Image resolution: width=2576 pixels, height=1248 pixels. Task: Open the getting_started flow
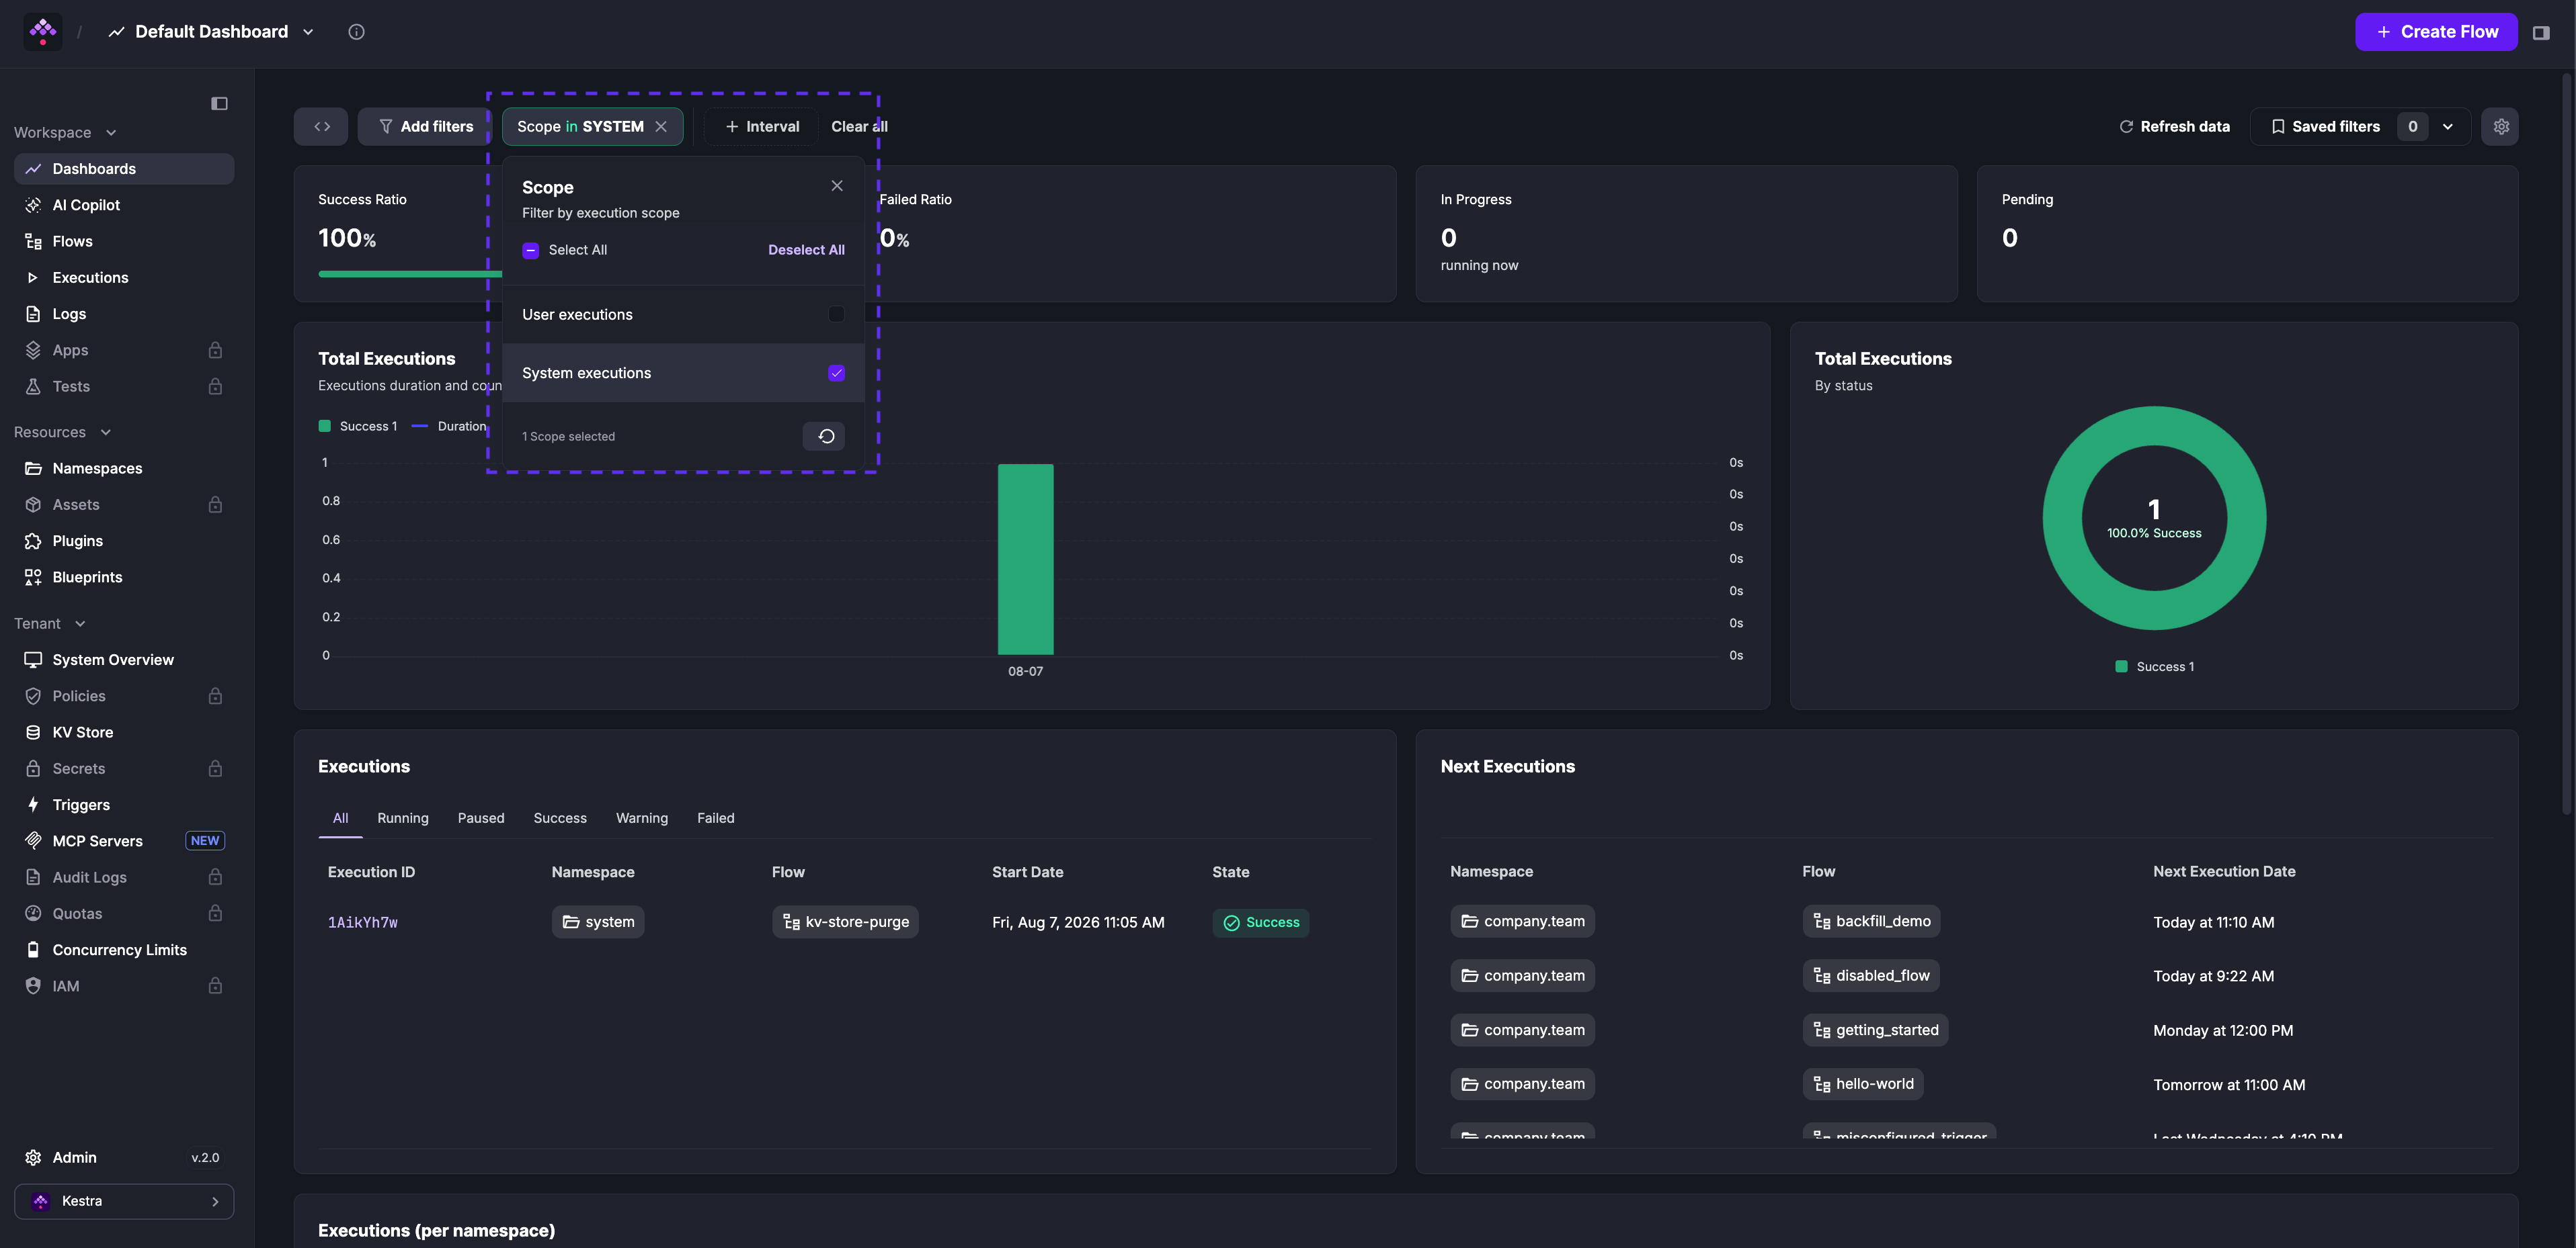1876,1030
